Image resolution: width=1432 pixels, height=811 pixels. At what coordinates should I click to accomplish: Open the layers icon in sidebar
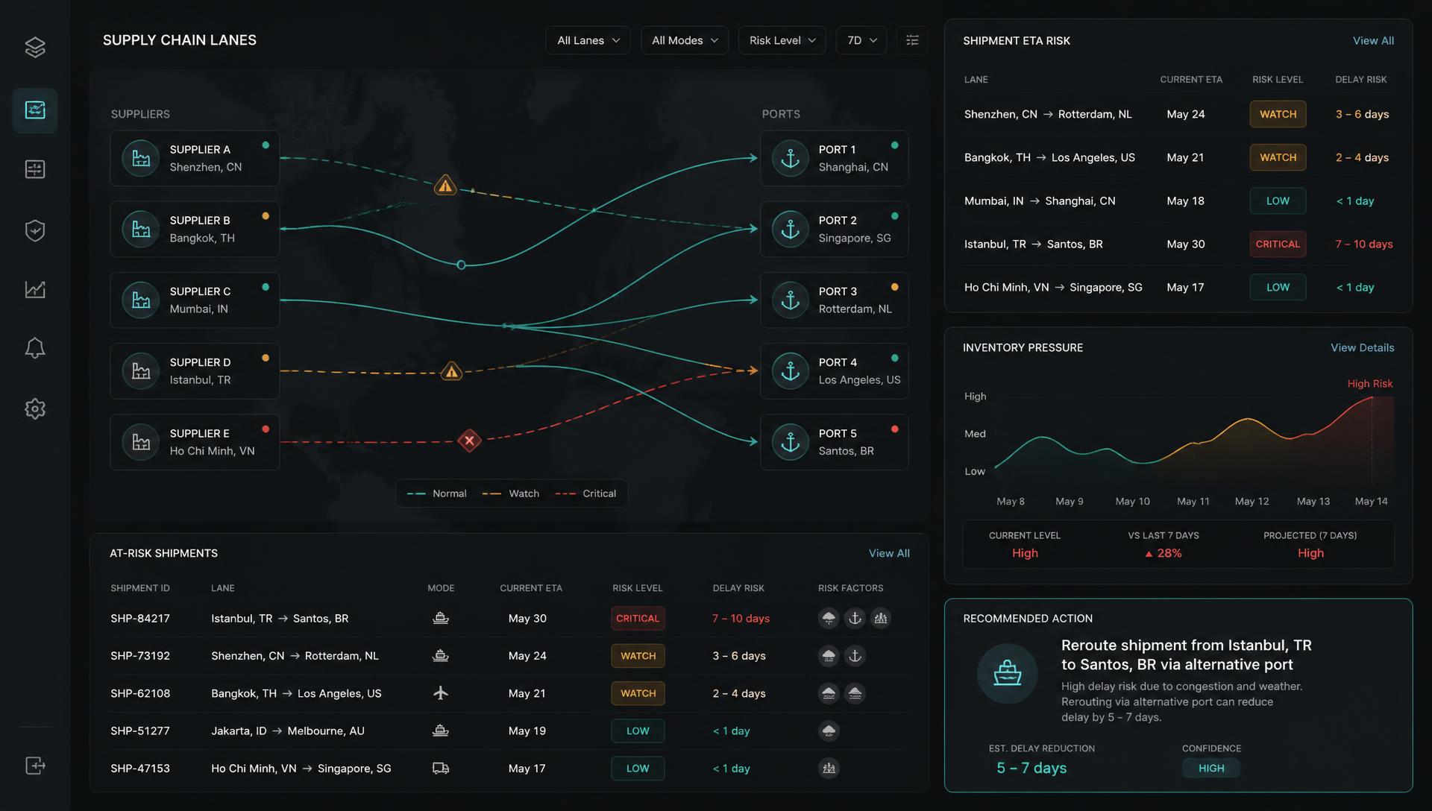pos(35,48)
